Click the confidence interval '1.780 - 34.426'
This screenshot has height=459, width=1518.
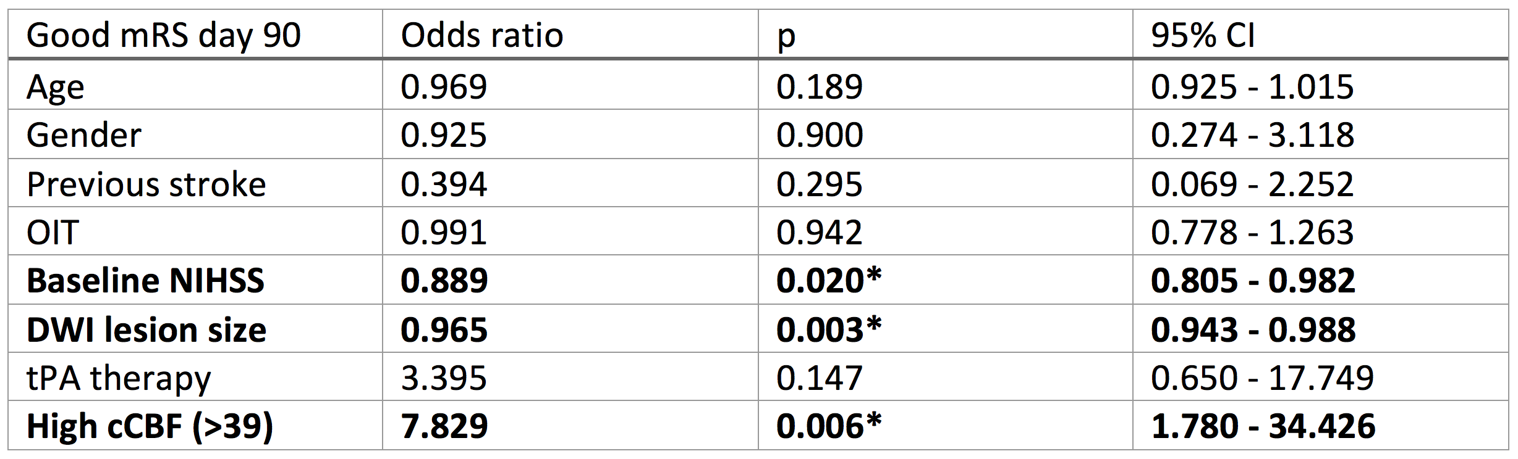(x=1263, y=426)
